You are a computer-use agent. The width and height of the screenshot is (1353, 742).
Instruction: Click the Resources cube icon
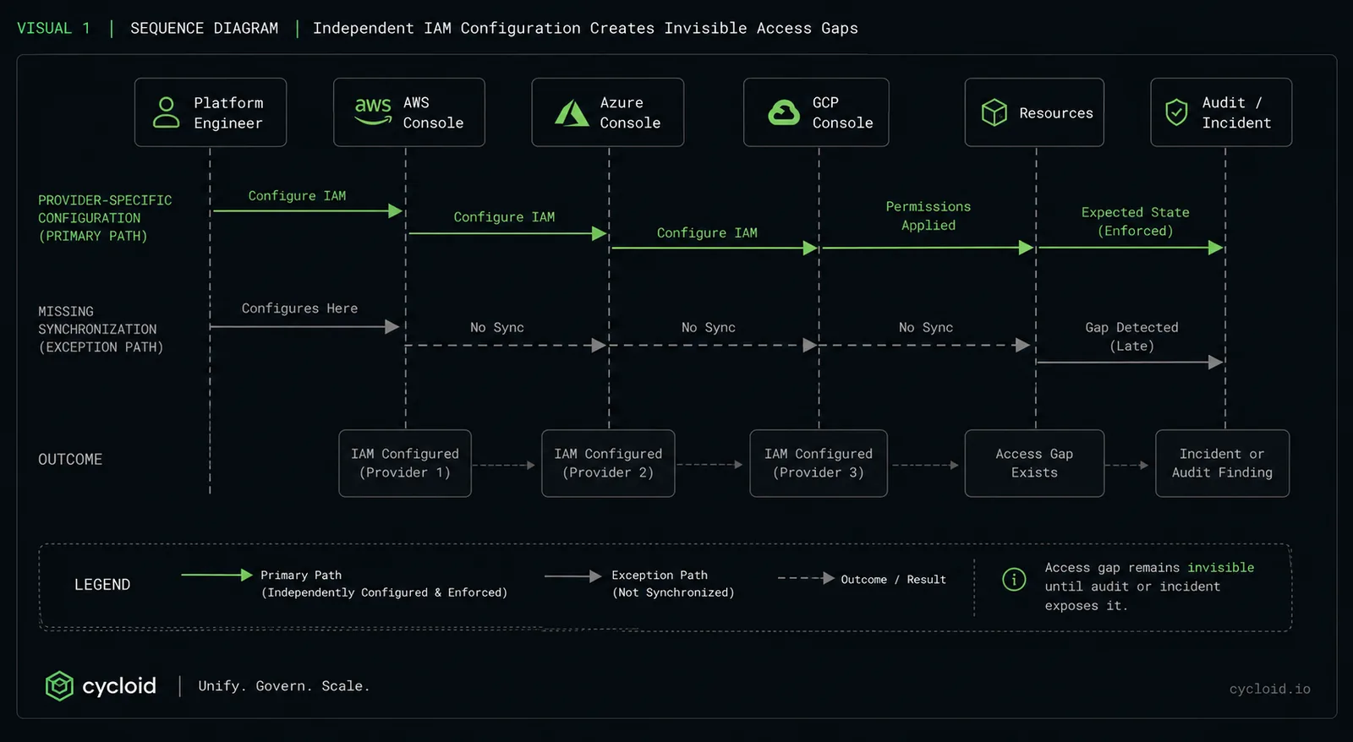[994, 112]
